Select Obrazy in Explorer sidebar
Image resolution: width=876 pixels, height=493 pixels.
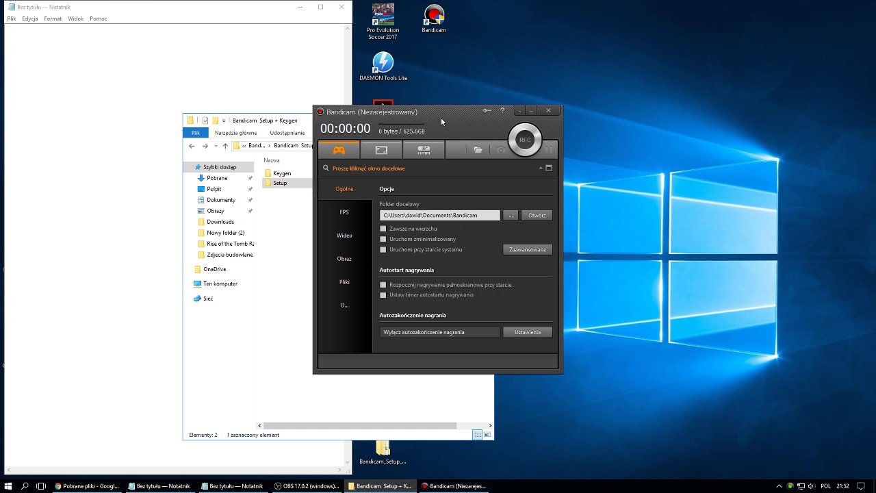[x=216, y=211]
